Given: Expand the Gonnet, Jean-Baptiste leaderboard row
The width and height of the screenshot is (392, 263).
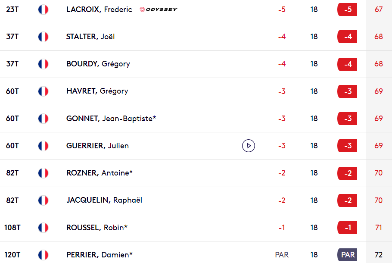Looking at the screenshot, I should (196, 119).
